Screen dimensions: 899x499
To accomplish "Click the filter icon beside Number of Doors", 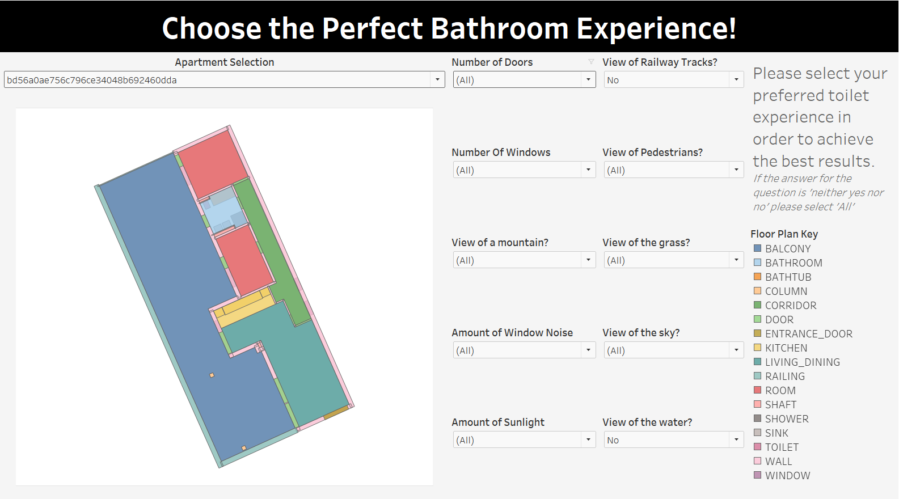I will (591, 62).
